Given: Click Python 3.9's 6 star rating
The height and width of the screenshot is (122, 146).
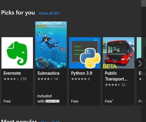Looking at the screenshot, I should tap(80, 79).
